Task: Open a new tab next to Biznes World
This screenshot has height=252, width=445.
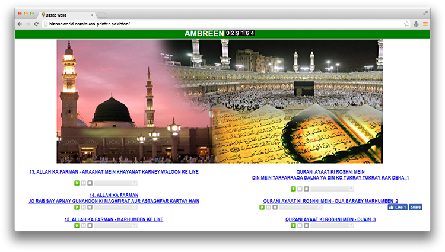Action: pyautogui.click(x=101, y=14)
